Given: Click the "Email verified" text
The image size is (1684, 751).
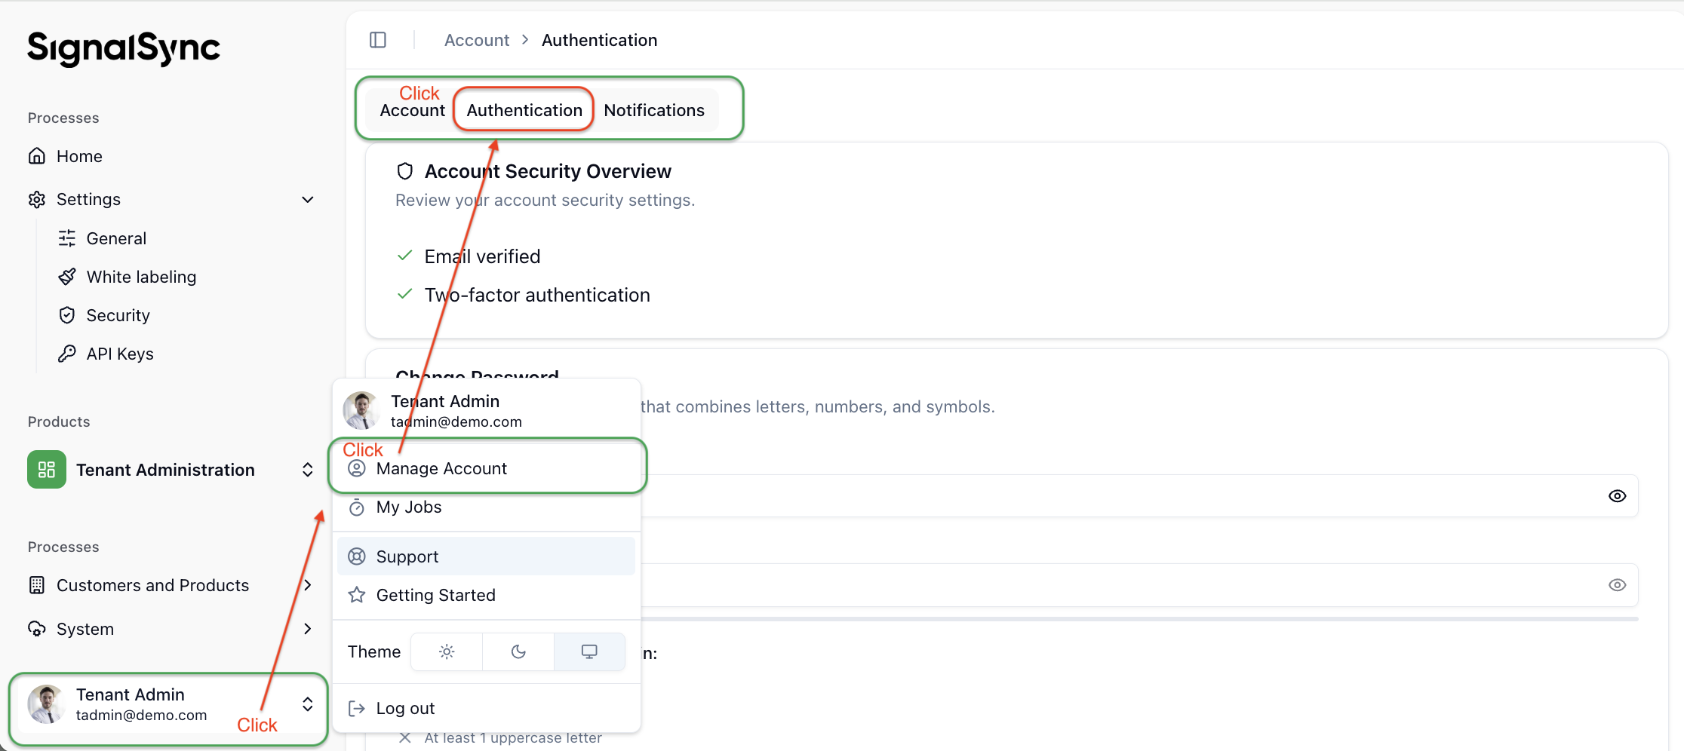Looking at the screenshot, I should click(x=482, y=256).
